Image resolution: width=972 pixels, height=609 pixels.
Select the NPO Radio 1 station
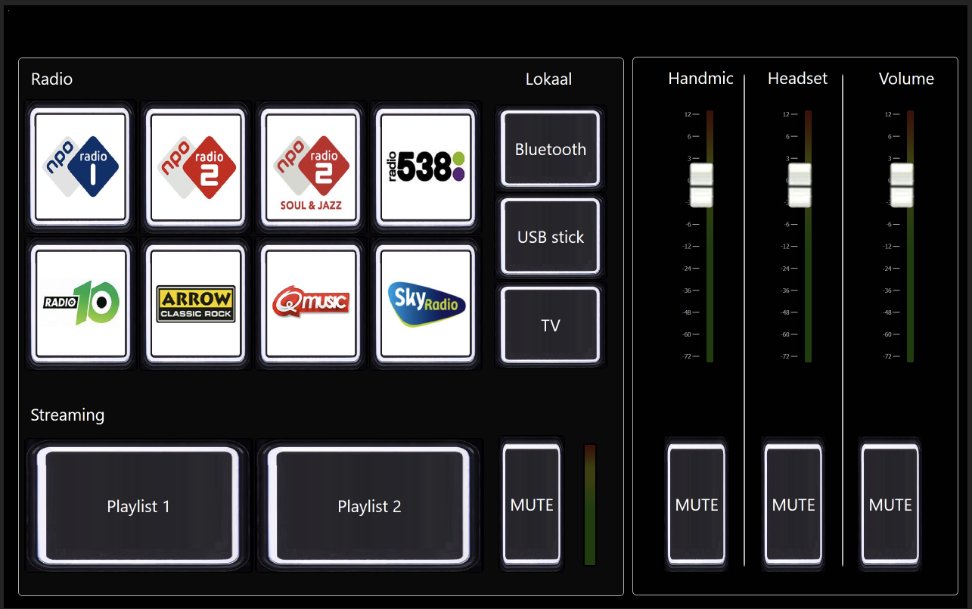tap(80, 167)
